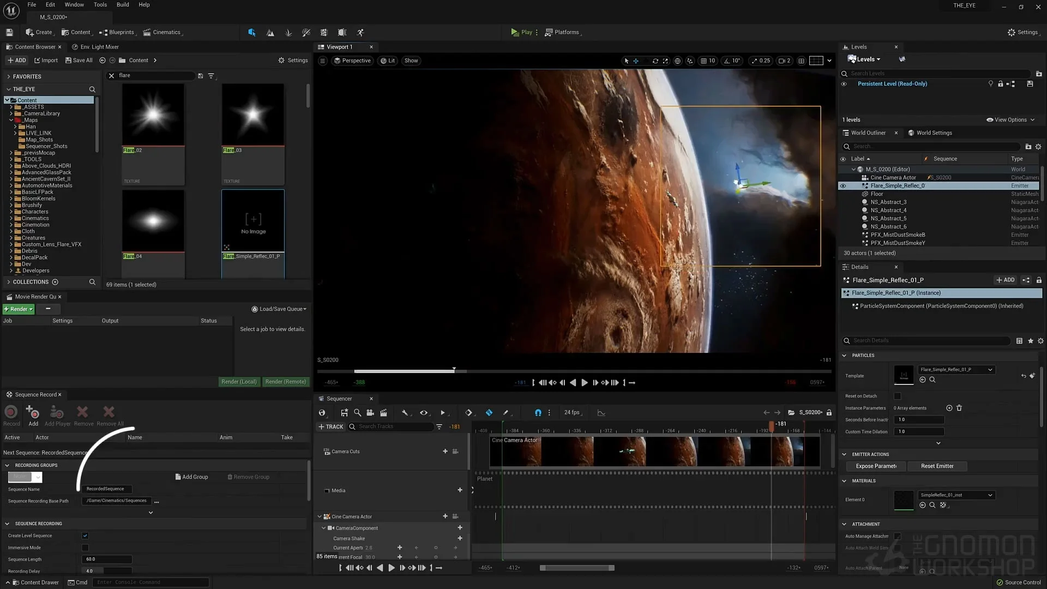
Task: Click Save All in Content Browser
Action: (79, 61)
